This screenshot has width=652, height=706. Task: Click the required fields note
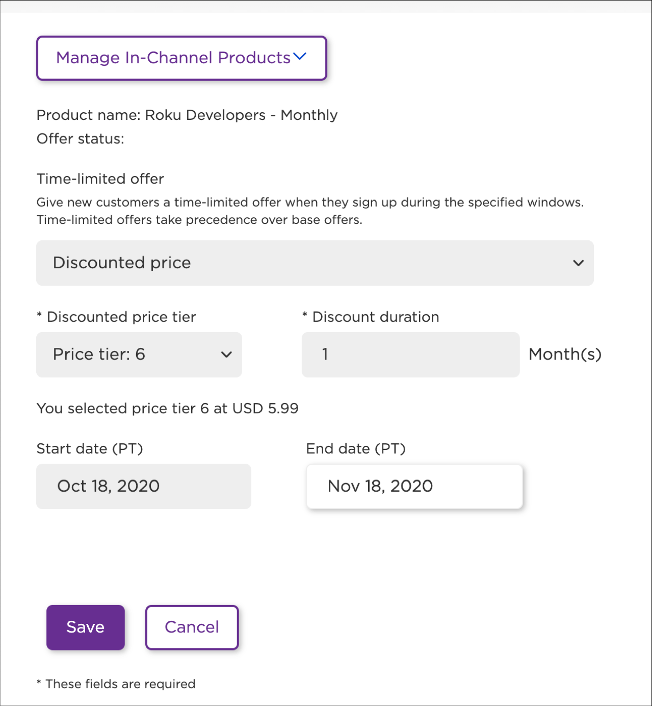pyautogui.click(x=115, y=684)
